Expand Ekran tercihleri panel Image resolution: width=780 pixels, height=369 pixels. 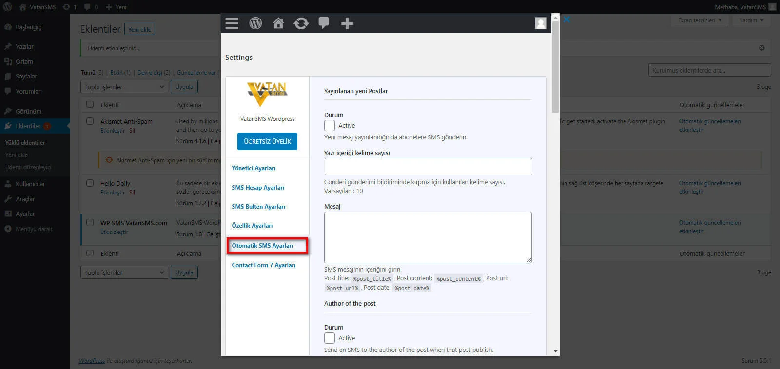coord(700,20)
